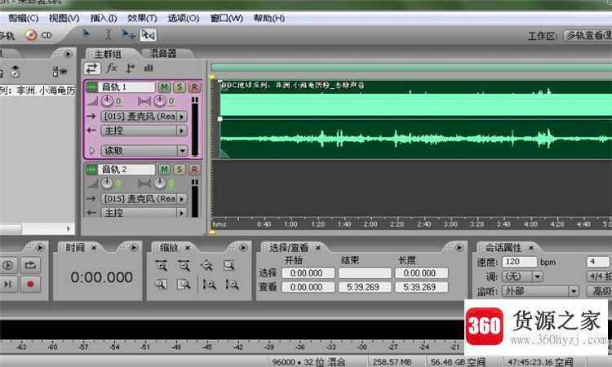This screenshot has height=367, width=612.
Task: Close the 时间 panel
Action: pyautogui.click(x=94, y=248)
